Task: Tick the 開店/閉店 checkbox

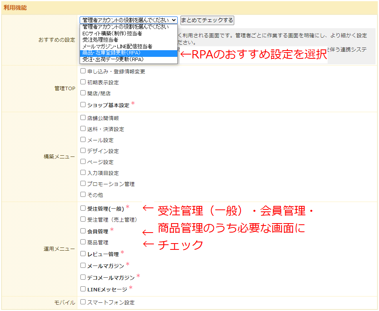Action: (x=83, y=93)
